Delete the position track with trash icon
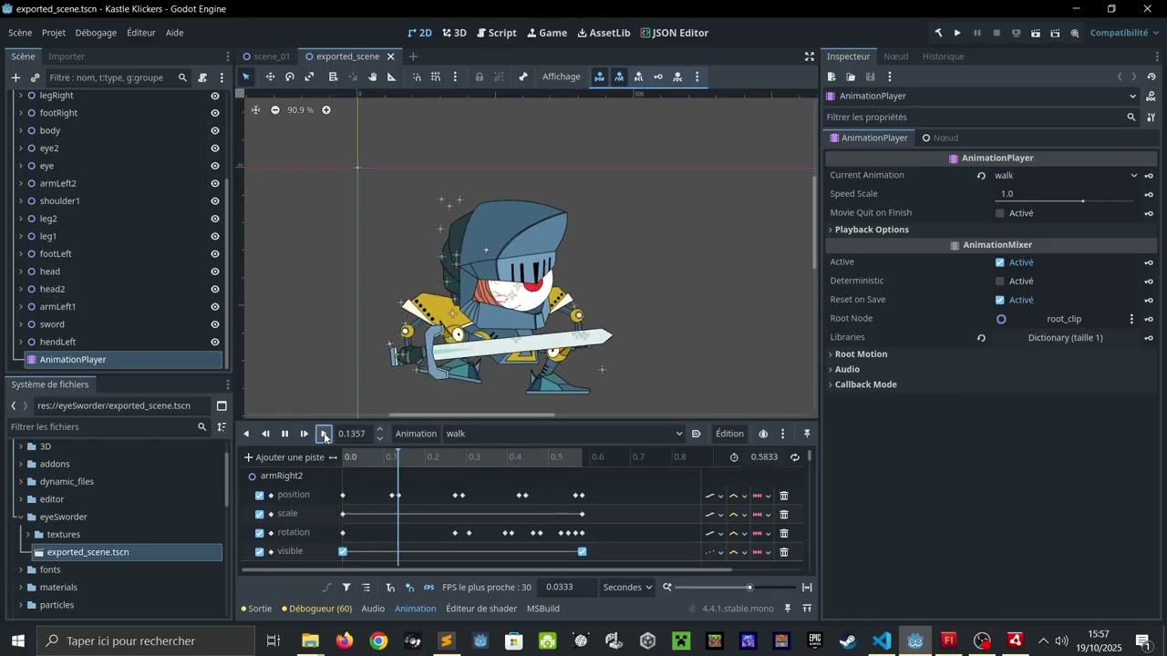This screenshot has height=656, width=1167. pyautogui.click(x=784, y=497)
